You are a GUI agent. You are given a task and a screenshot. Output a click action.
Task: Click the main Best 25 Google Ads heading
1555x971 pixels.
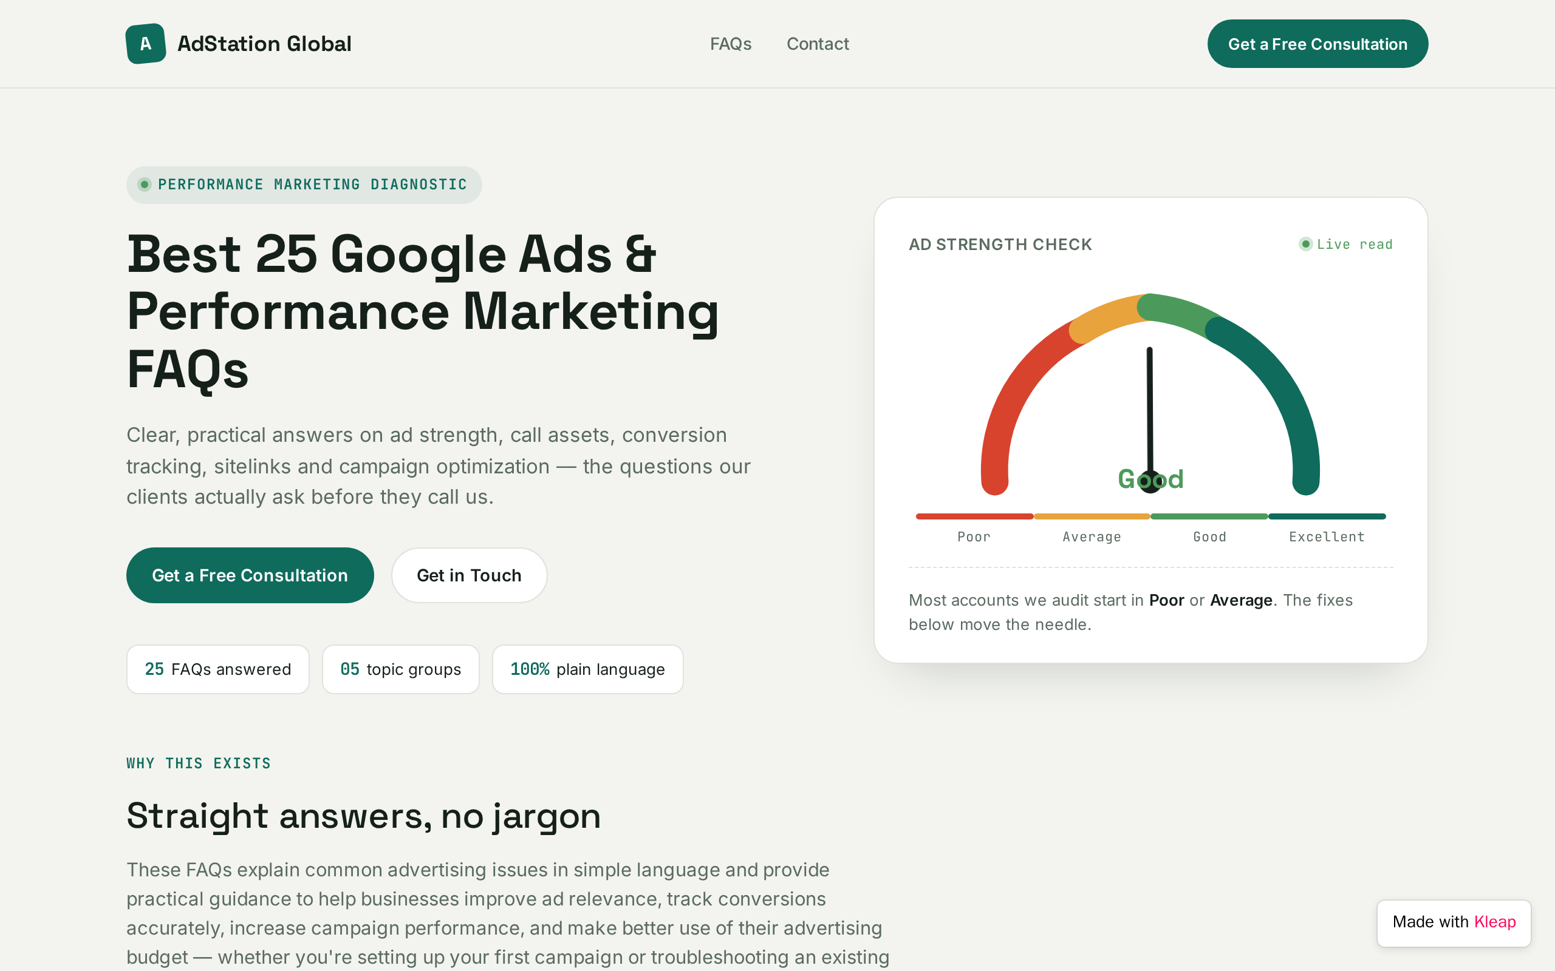coord(423,311)
